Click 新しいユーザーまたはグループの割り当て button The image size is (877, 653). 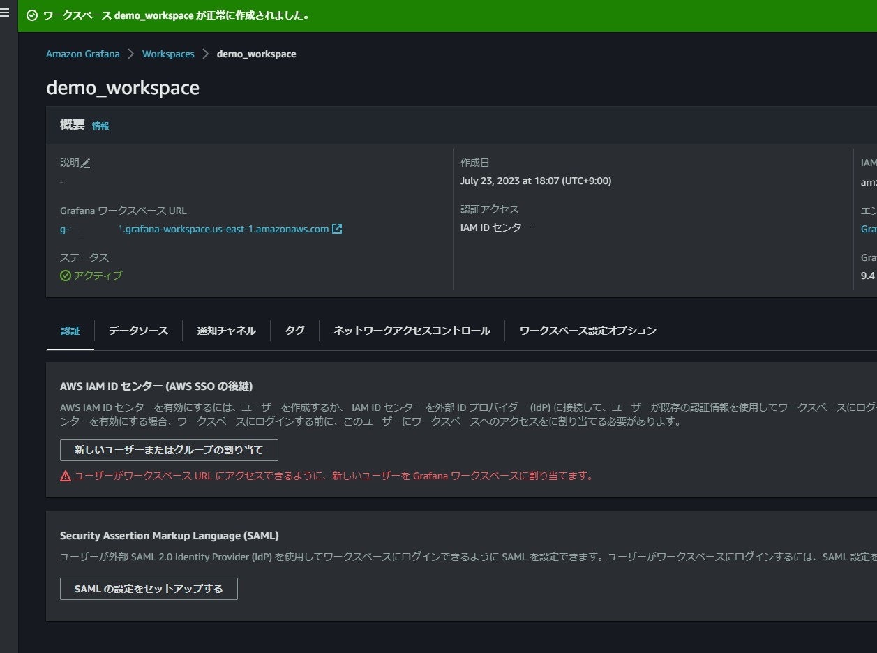coord(168,449)
